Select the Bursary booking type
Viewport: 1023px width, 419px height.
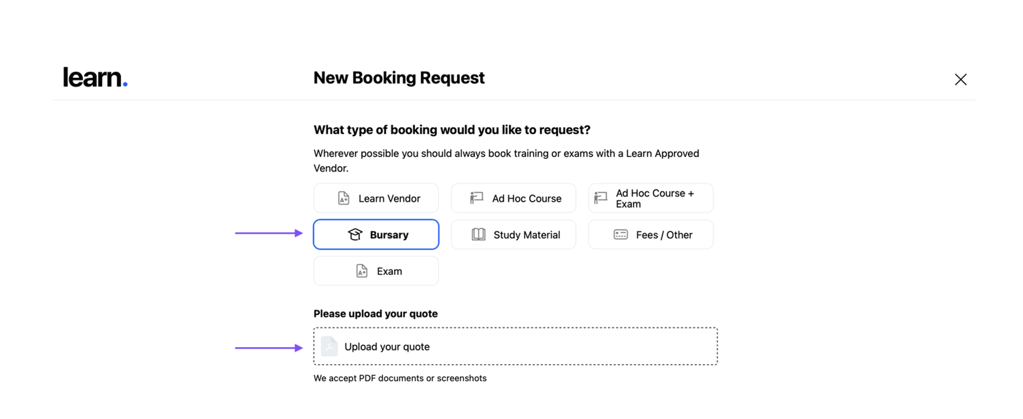point(376,235)
